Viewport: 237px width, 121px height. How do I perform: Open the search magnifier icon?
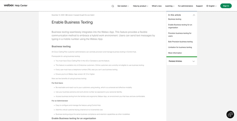pos(113,6)
